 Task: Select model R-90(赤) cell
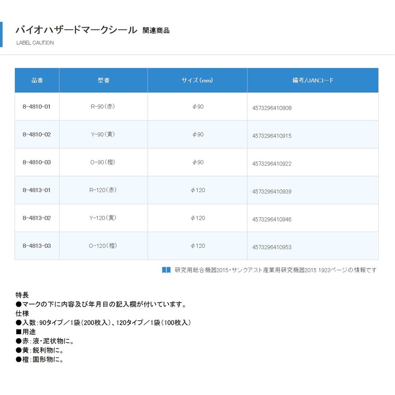[x=104, y=107]
